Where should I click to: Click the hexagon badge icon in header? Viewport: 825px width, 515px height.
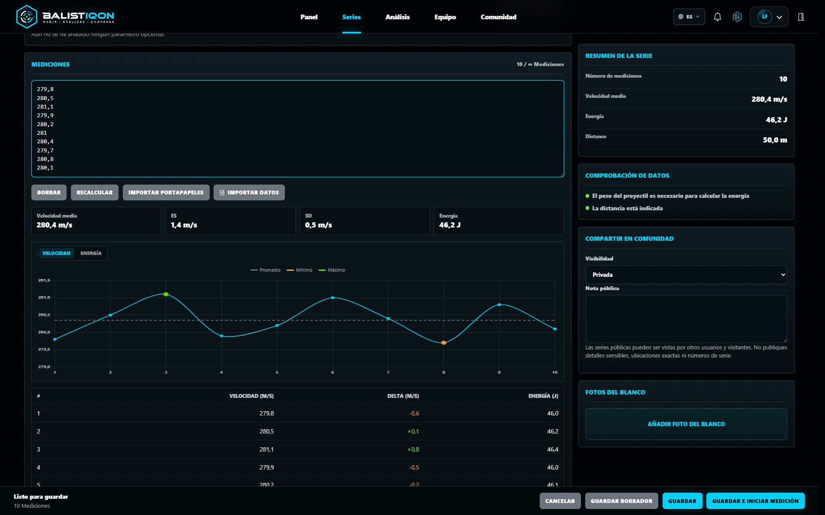[x=737, y=17]
